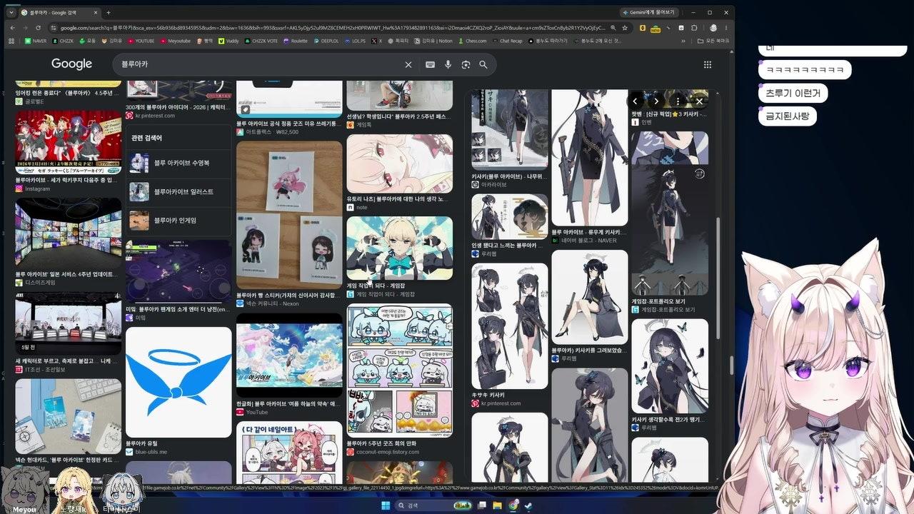Viewport: 914px width, 514px height.
Task: Open a new browser tab
Action: click(x=109, y=13)
